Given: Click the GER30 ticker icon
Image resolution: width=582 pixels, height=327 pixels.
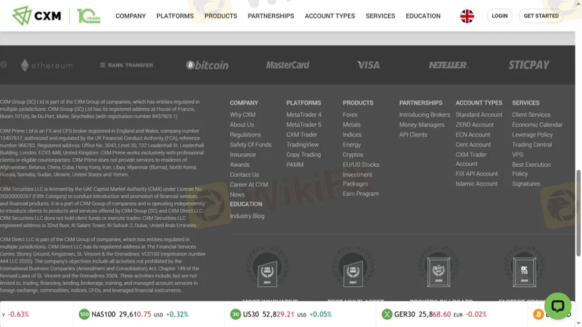Looking at the screenshot, I should (387, 314).
